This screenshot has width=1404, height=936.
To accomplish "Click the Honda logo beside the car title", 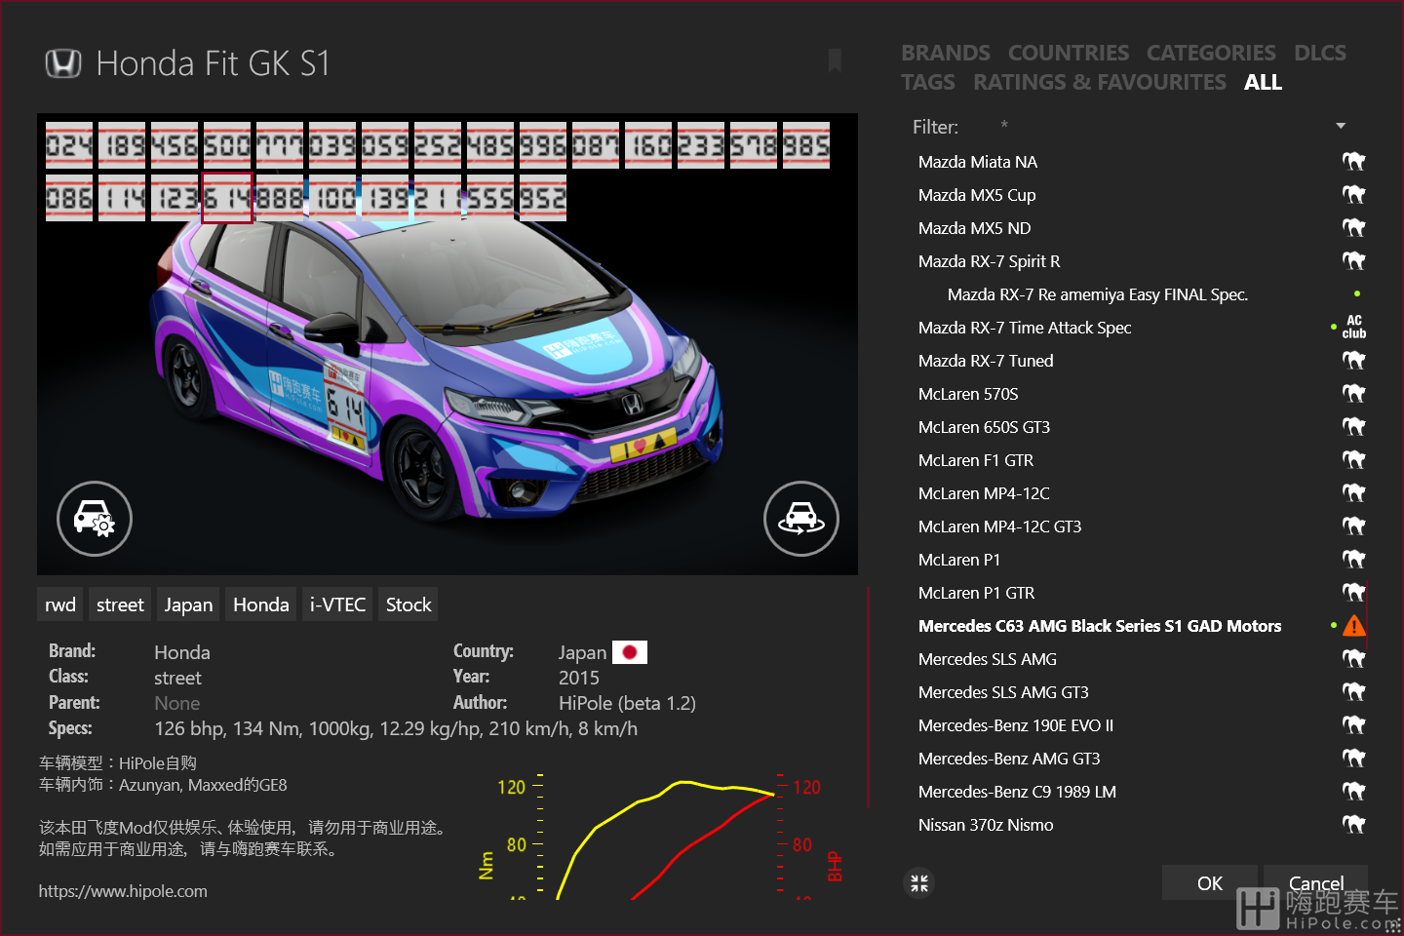I will pos(63,63).
